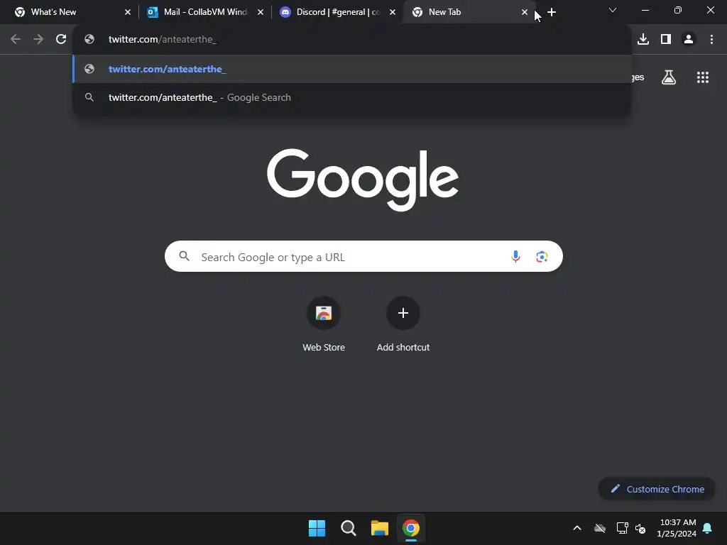Switch to the What's New tab
The image size is (727, 545).
[70, 12]
